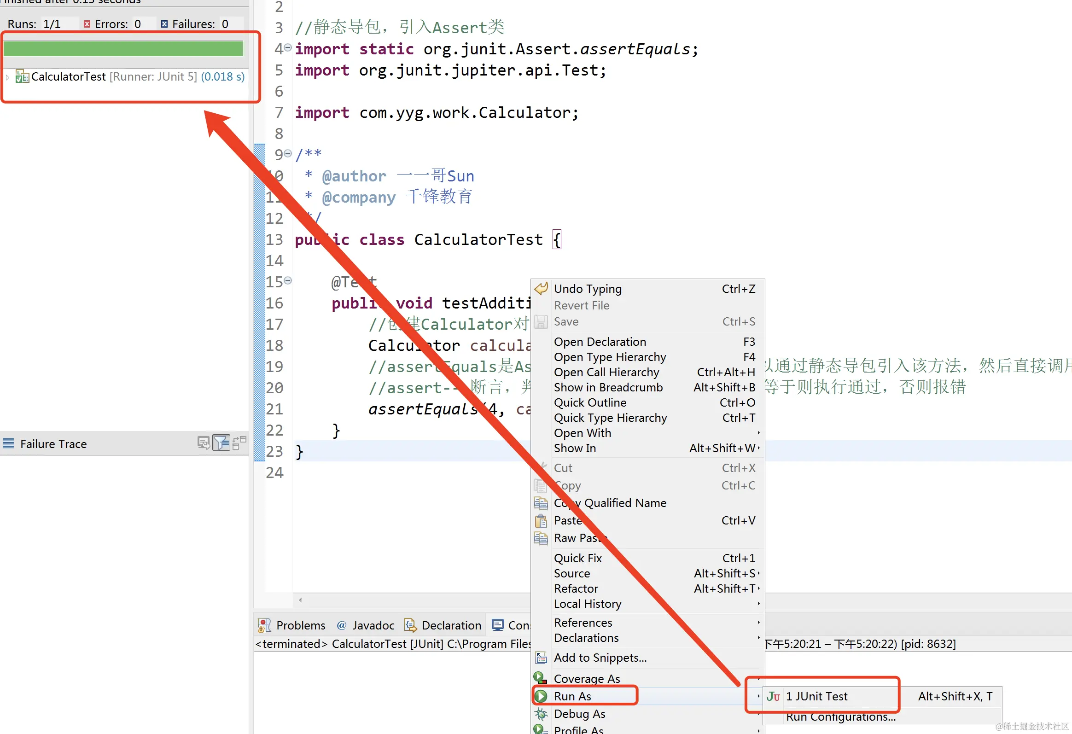The width and height of the screenshot is (1072, 734).
Task: Click the Declaration tab icon
Action: [410, 626]
